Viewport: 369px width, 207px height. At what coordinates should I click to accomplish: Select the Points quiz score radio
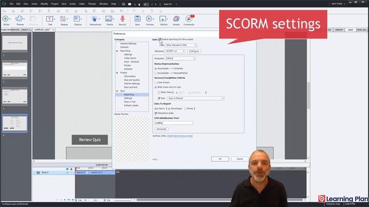coord(185,109)
